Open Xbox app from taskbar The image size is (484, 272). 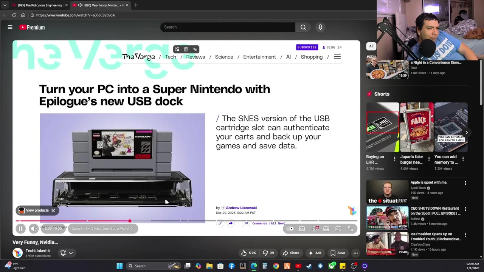(x=331, y=266)
